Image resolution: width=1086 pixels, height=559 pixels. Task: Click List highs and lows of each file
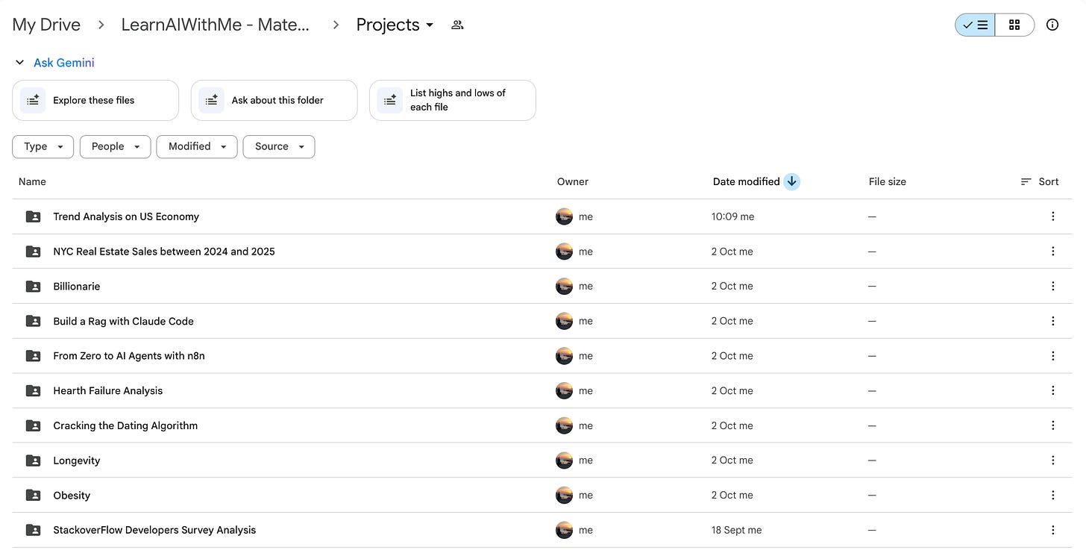point(452,100)
